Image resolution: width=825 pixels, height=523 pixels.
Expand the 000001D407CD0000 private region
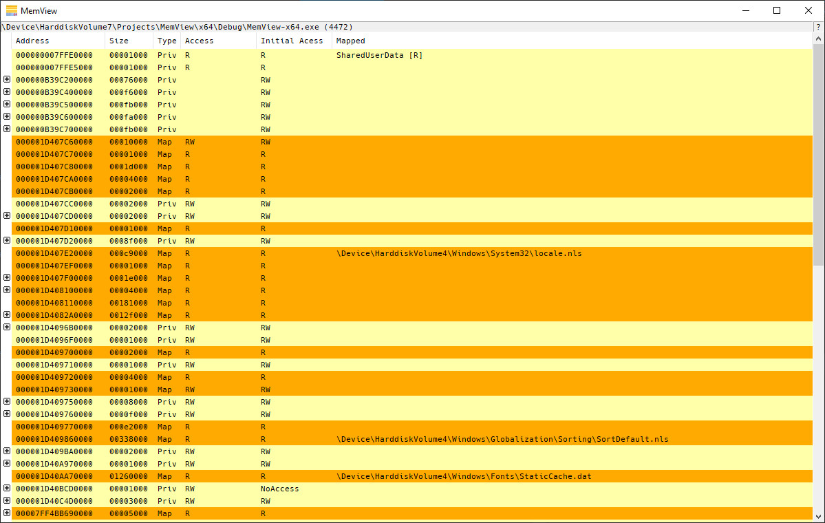(7, 215)
